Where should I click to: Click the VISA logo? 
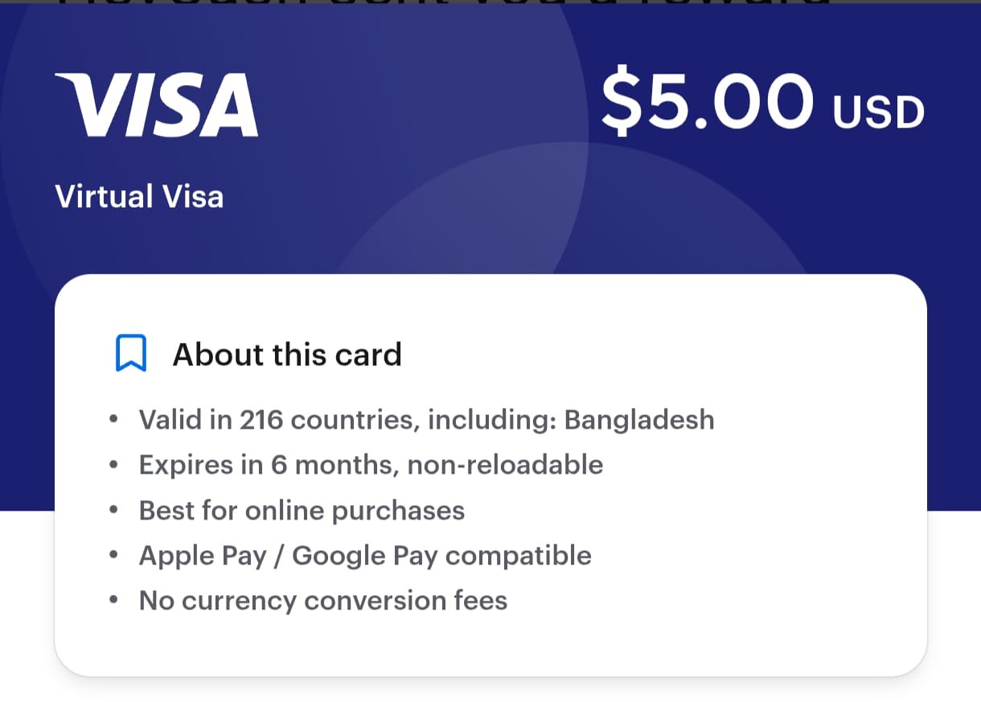[x=156, y=105]
